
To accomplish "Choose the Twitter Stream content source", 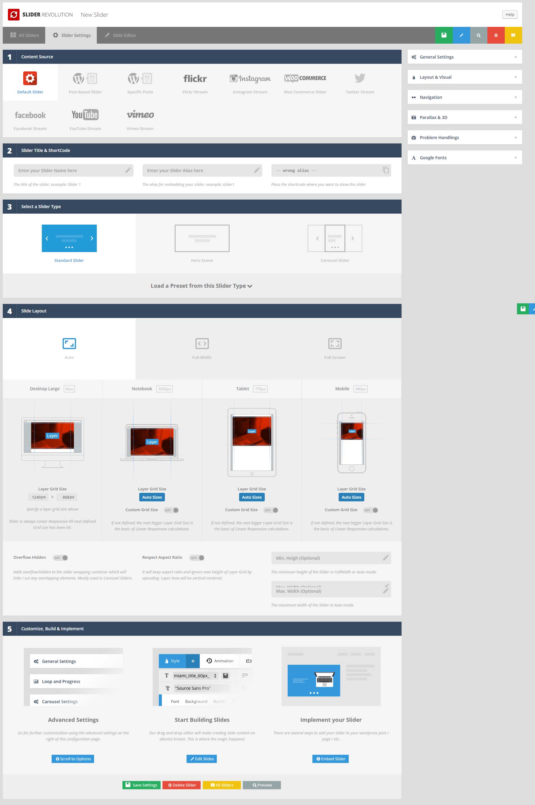I will (359, 82).
